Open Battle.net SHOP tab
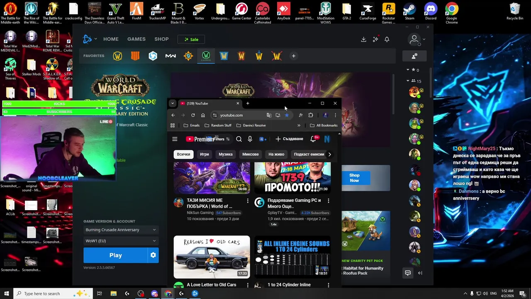This screenshot has width=531, height=299. 161,39
